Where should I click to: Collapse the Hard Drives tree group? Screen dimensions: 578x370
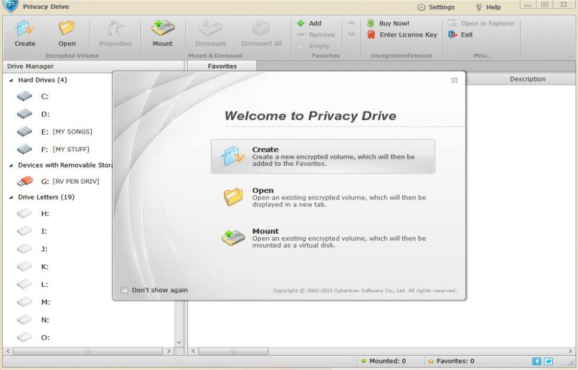click(x=10, y=80)
